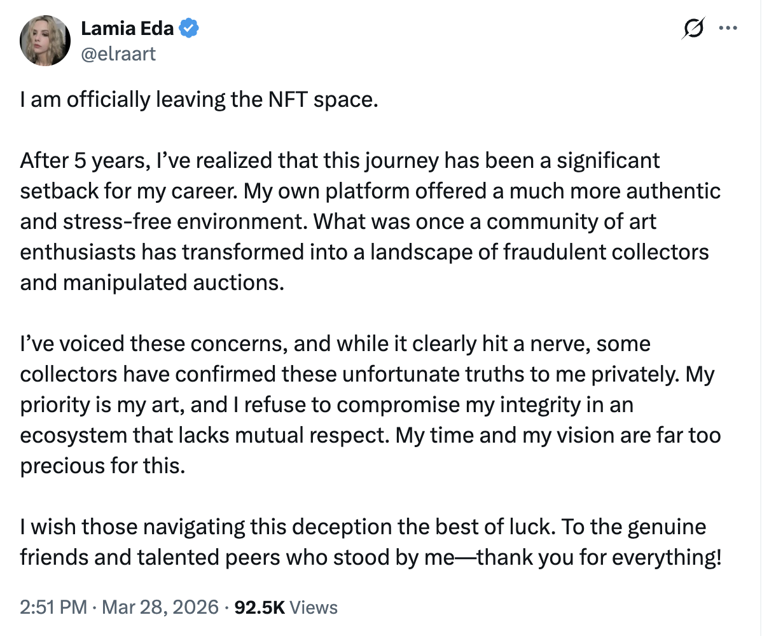Click the 2:51 PM post time
The image size is (762, 636).
[x=53, y=607]
